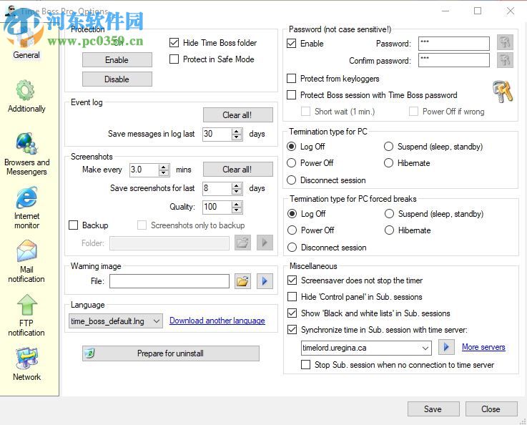Open Mail notification settings
This screenshot has height=425, width=527.
pos(26,262)
